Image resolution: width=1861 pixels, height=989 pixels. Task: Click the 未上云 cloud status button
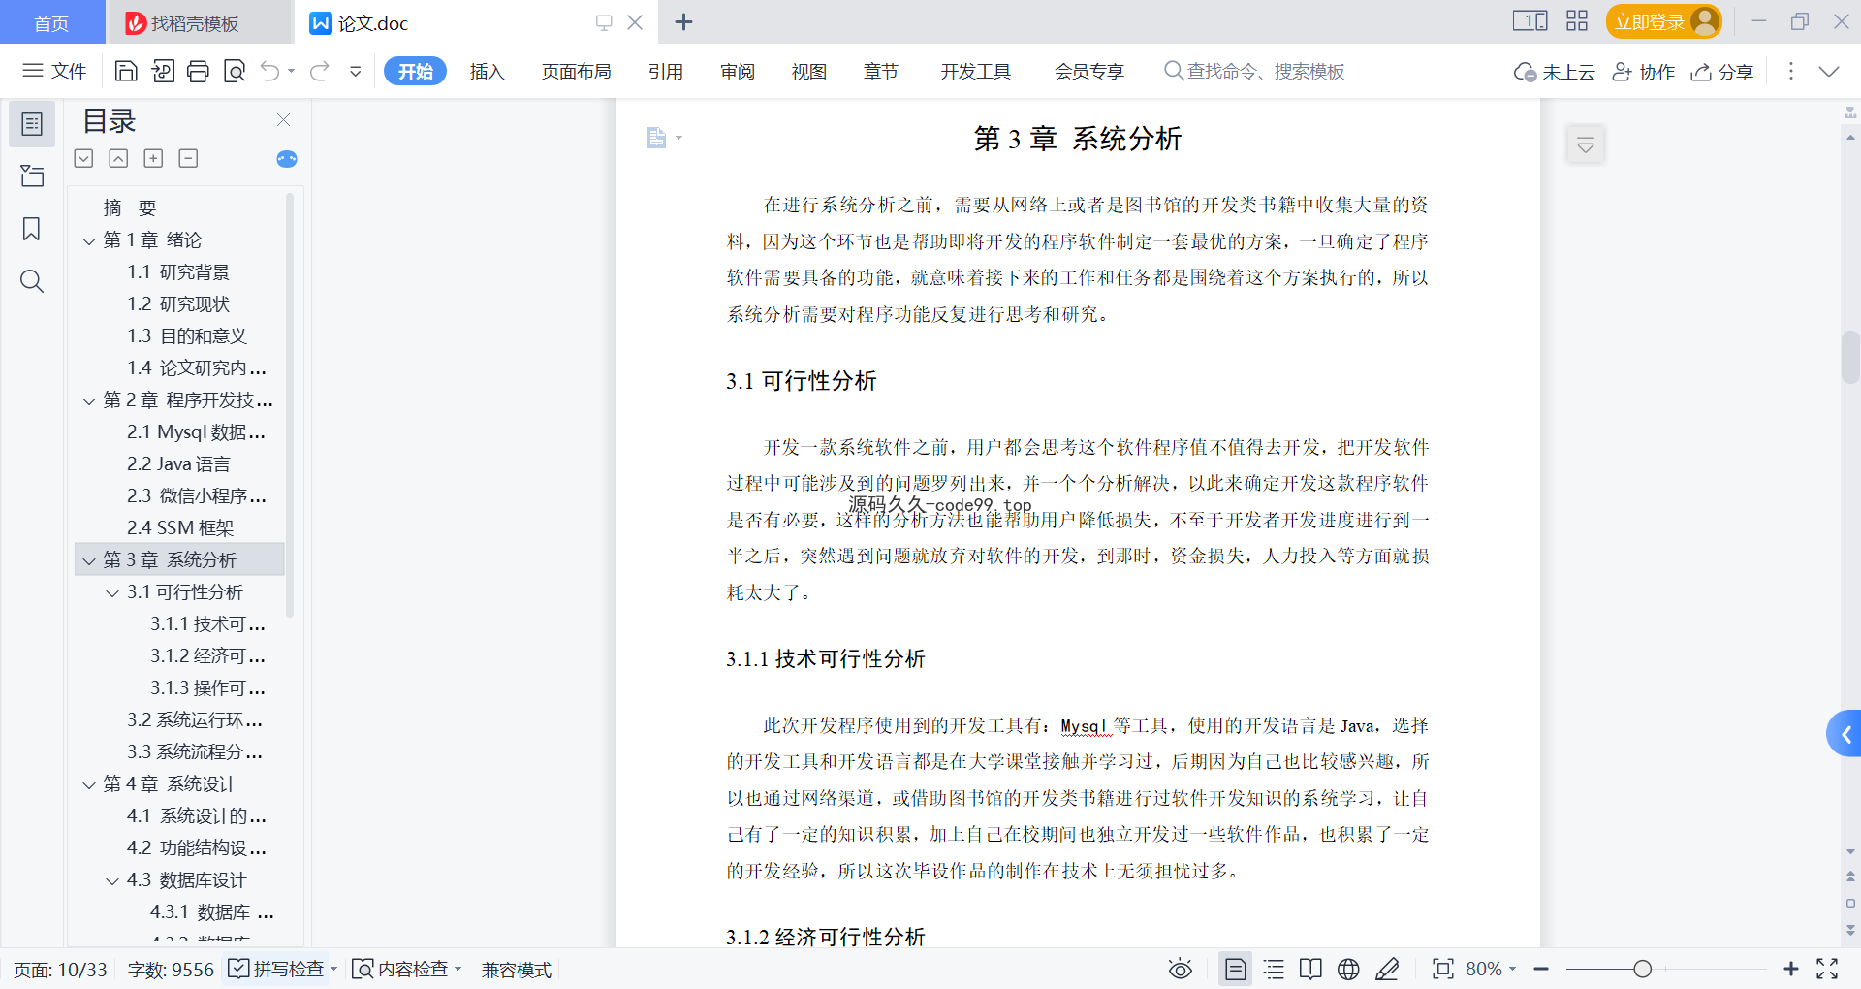tap(1554, 72)
